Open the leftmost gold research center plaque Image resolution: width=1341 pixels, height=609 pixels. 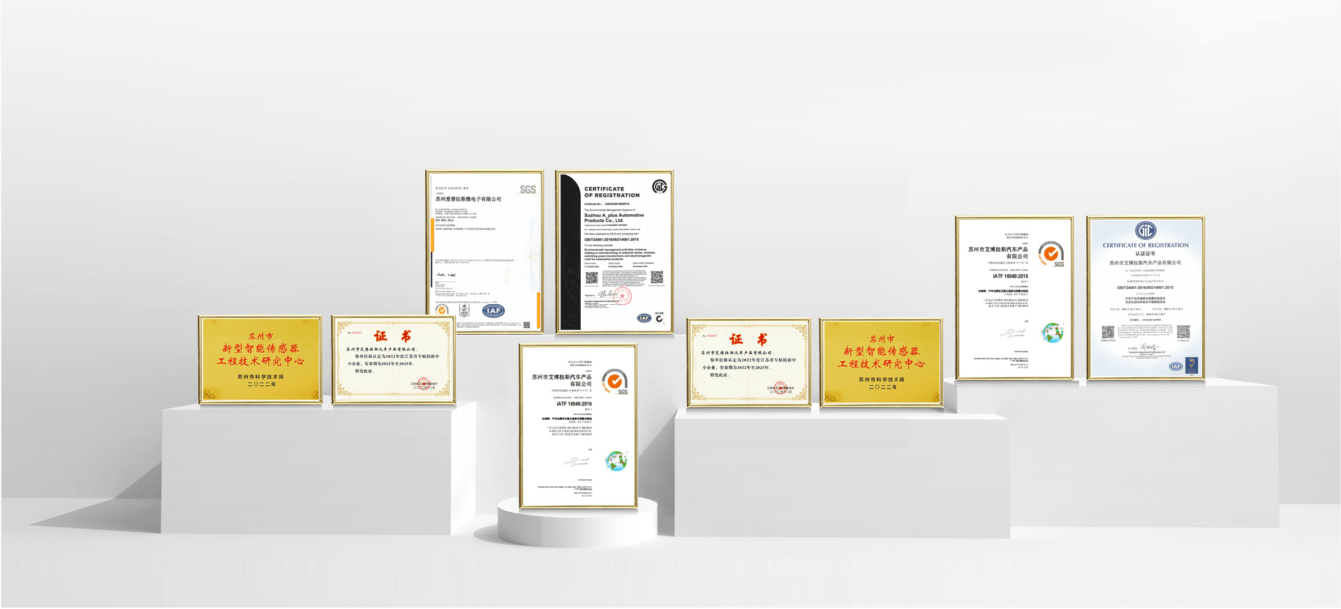click(260, 360)
